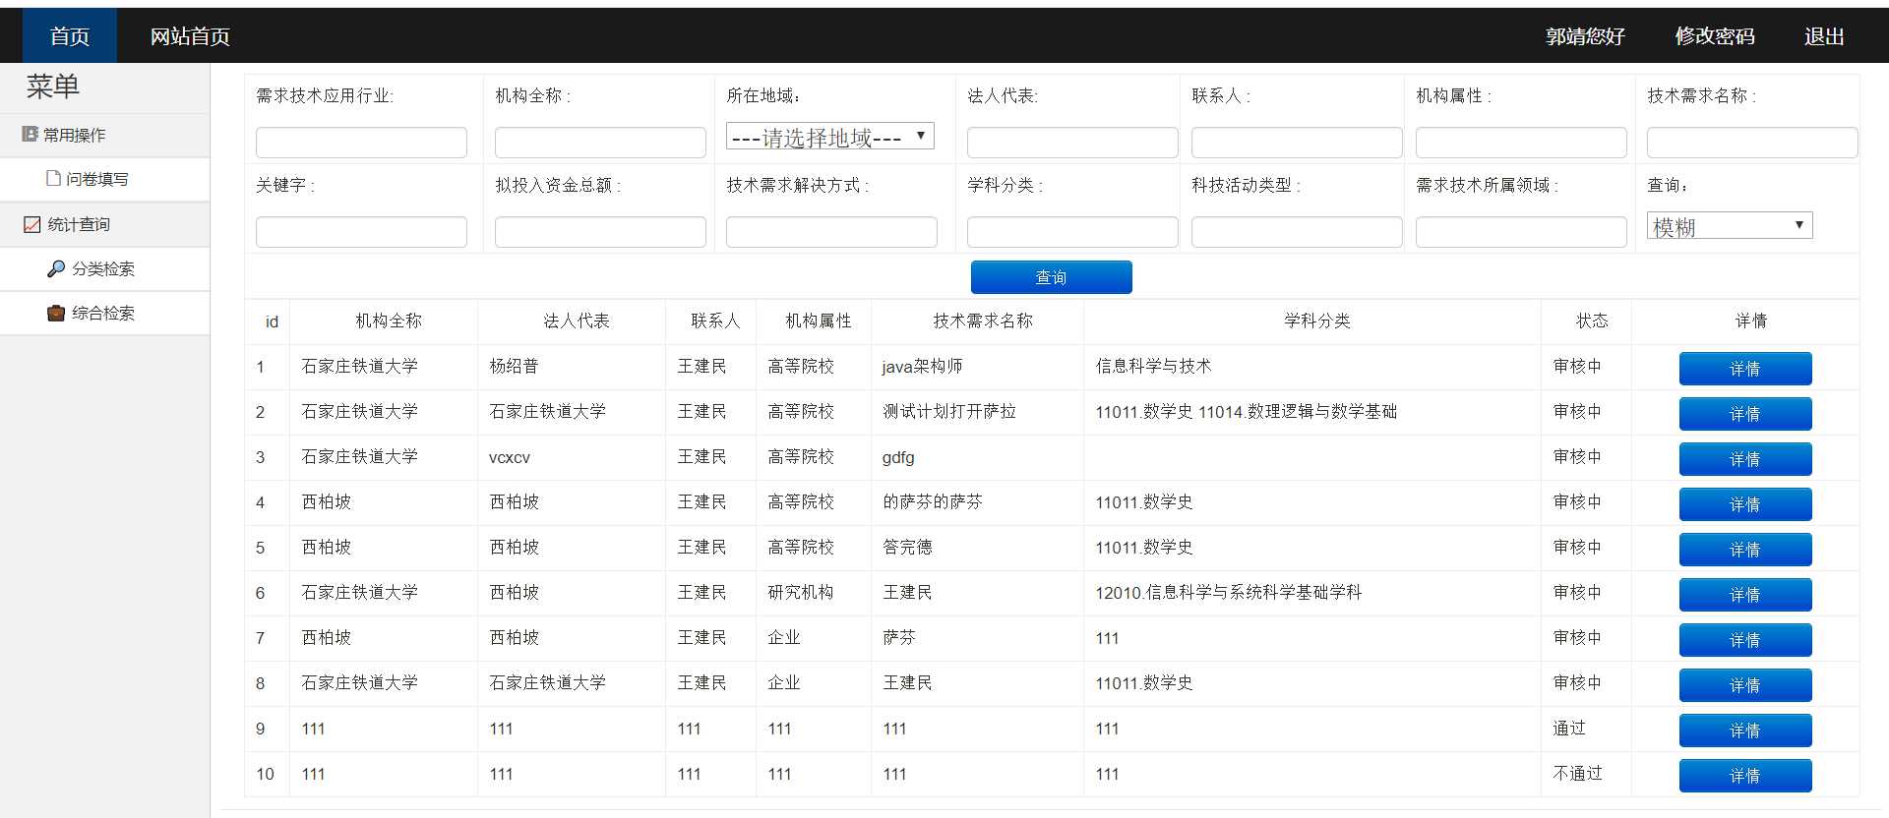
Task: Focus the 学科分类 input field
Action: (1072, 232)
